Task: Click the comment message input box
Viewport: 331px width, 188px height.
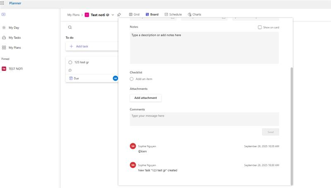Action: point(204,119)
